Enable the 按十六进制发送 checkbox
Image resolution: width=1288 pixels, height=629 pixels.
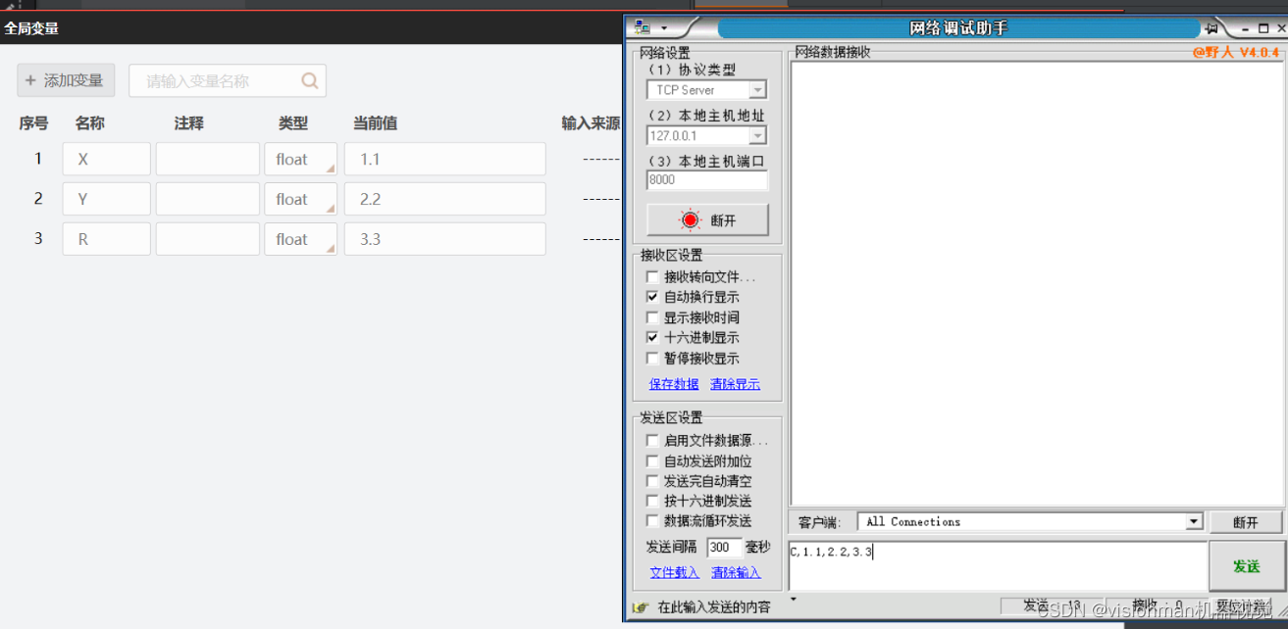click(653, 501)
